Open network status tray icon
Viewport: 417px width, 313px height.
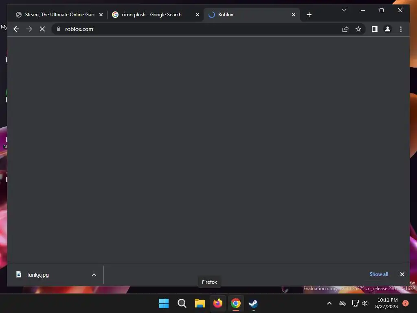click(x=355, y=303)
